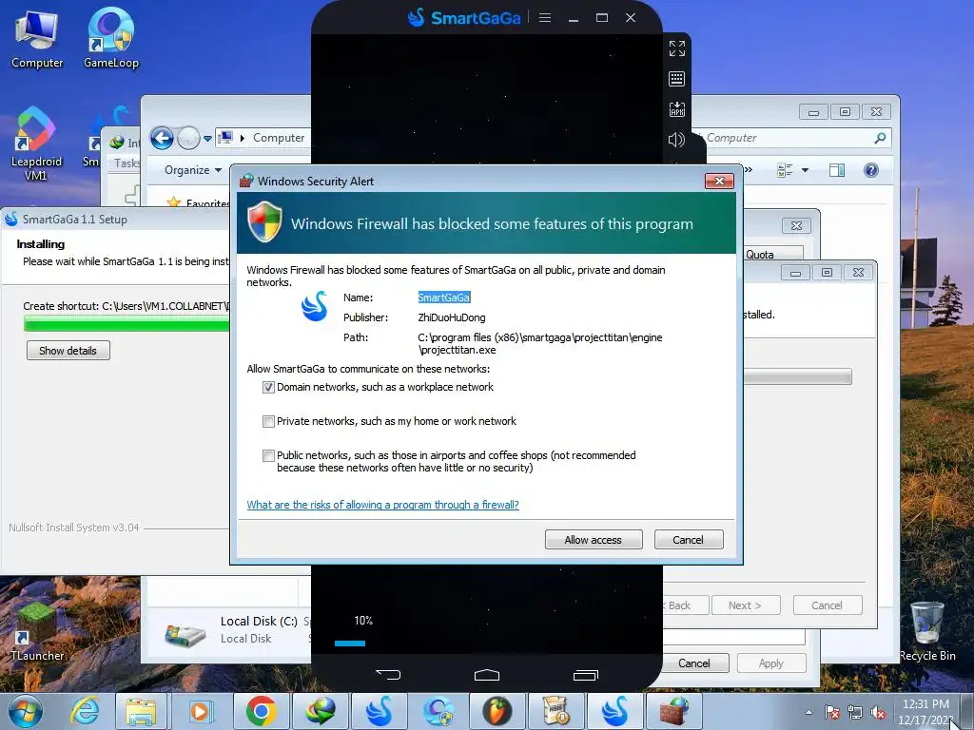974x730 pixels.
Task: Click the projecttitan.exe path text
Action: click(x=540, y=343)
